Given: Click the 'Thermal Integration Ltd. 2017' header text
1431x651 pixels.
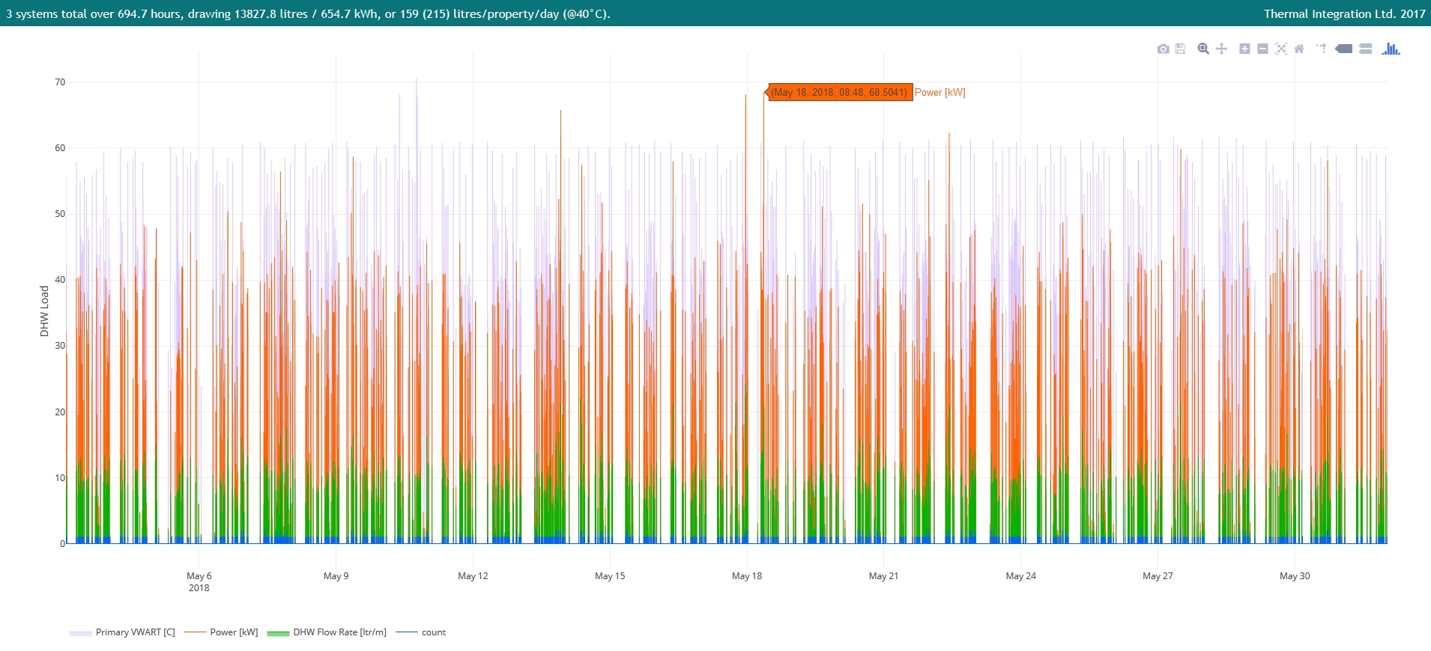Looking at the screenshot, I should coord(1344,13).
